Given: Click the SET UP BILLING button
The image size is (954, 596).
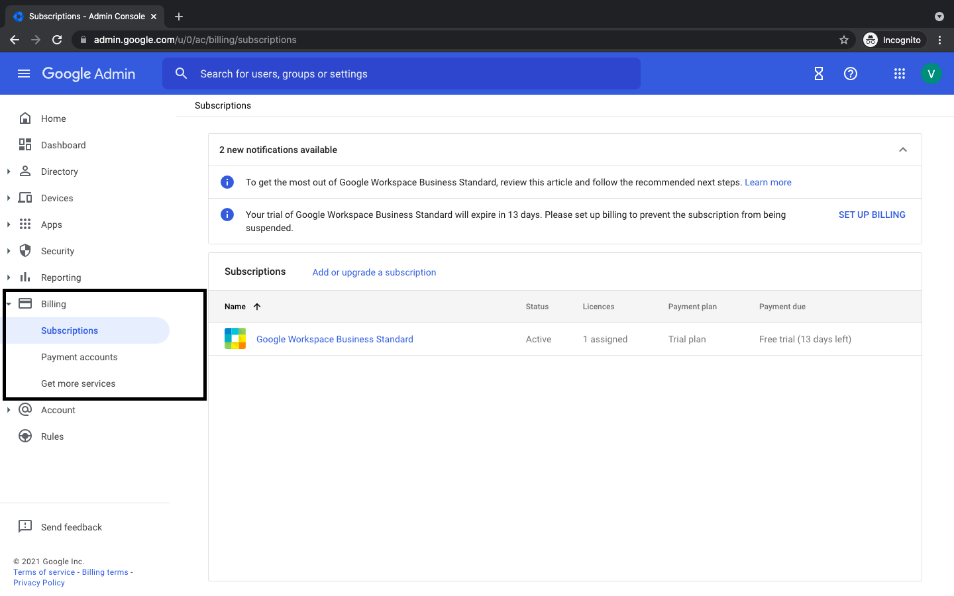Looking at the screenshot, I should (x=872, y=215).
